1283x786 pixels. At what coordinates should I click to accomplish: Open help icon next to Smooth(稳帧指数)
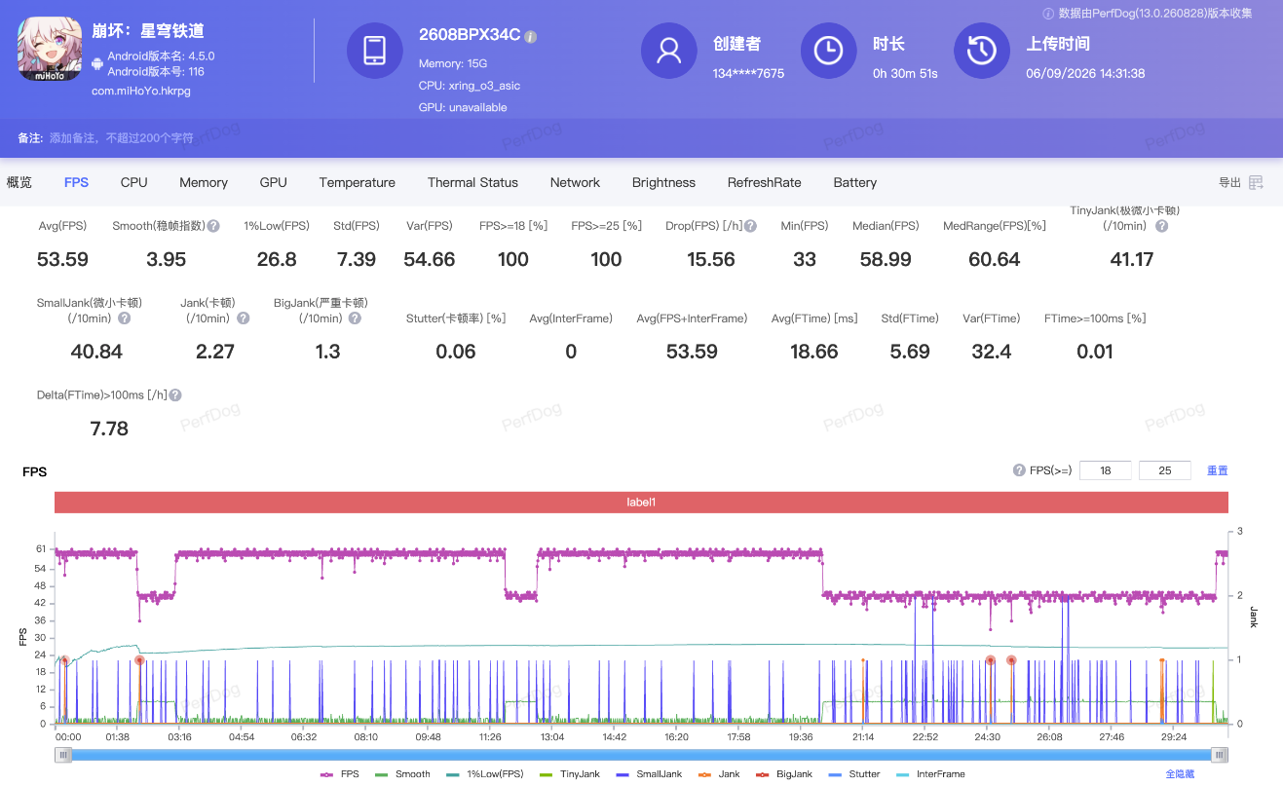[x=213, y=226]
